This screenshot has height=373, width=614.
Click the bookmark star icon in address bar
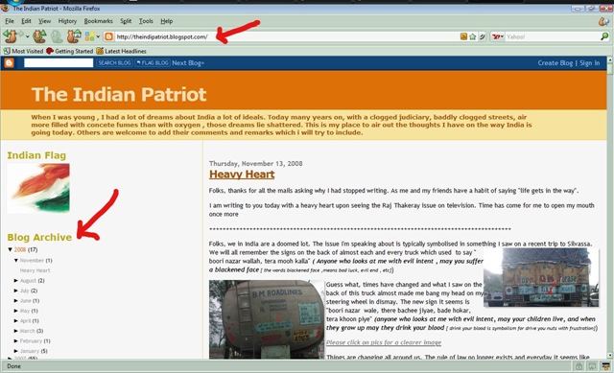473,36
